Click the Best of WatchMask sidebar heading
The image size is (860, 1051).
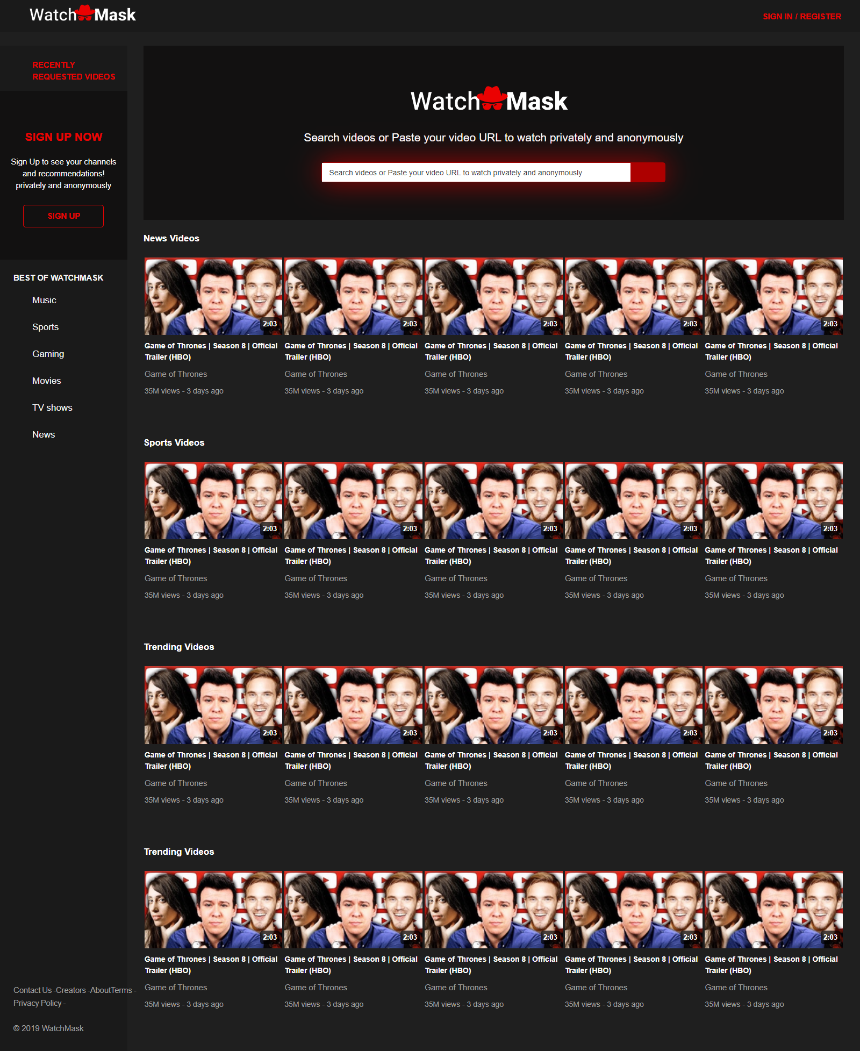click(59, 277)
